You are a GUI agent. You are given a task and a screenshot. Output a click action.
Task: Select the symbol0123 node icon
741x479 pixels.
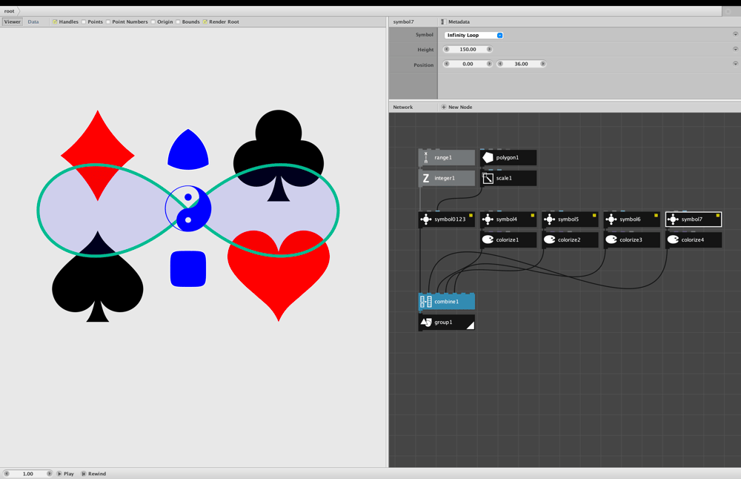[x=426, y=219]
